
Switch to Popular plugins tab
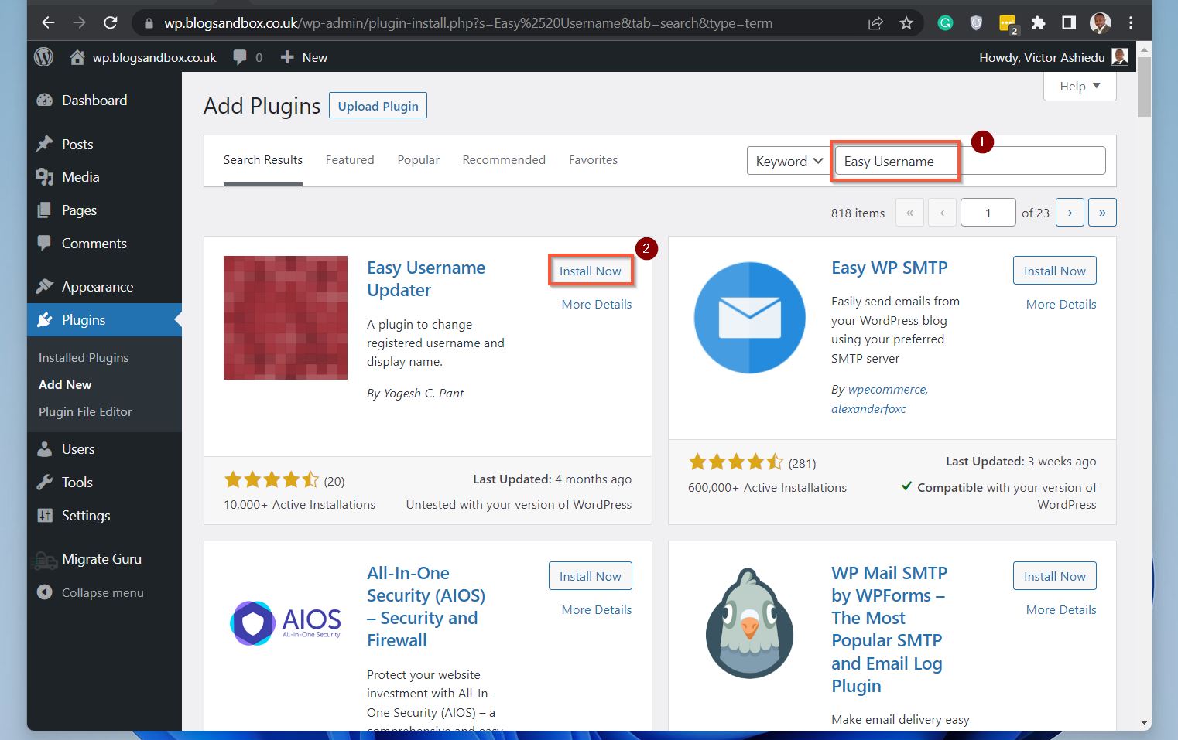pyautogui.click(x=419, y=160)
